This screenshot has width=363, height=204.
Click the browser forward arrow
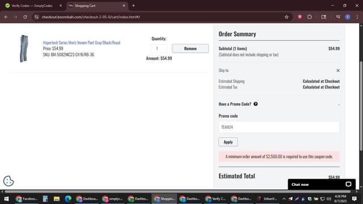(15, 17)
